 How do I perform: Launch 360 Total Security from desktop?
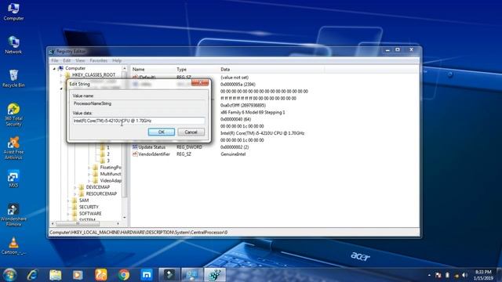click(x=13, y=114)
